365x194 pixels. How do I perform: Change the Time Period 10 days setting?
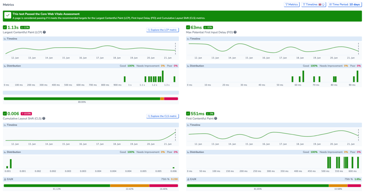pos(345,4)
